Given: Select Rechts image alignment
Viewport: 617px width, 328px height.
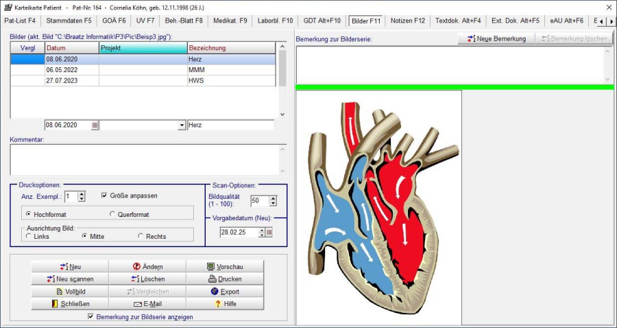Looking at the screenshot, I should point(141,237).
